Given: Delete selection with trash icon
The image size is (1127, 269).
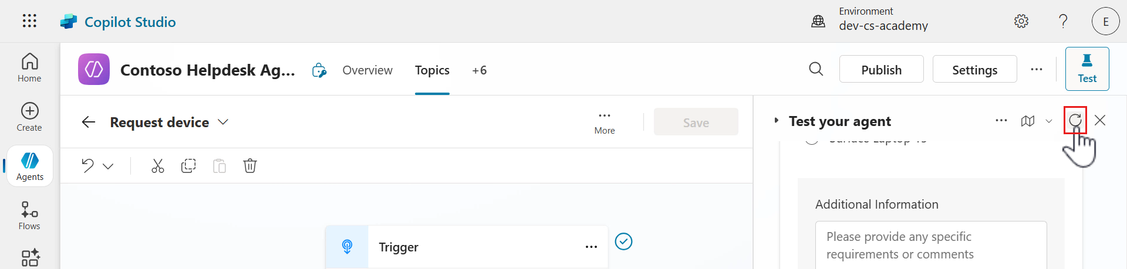Looking at the screenshot, I should [250, 166].
